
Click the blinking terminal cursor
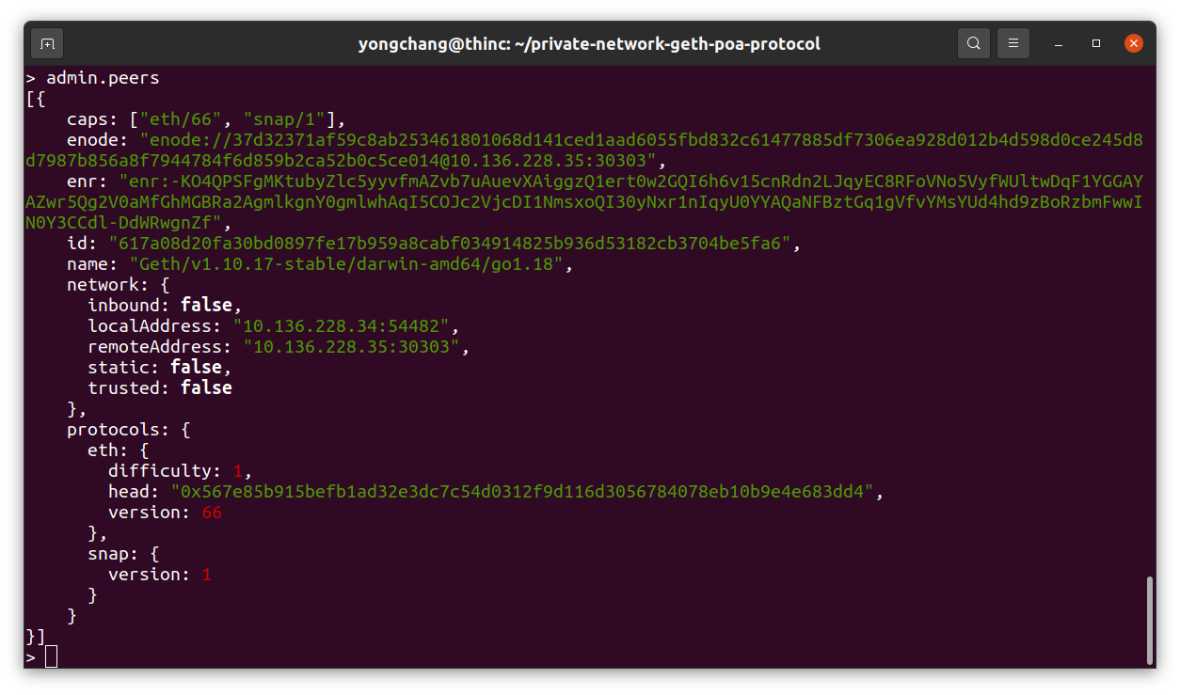point(50,656)
